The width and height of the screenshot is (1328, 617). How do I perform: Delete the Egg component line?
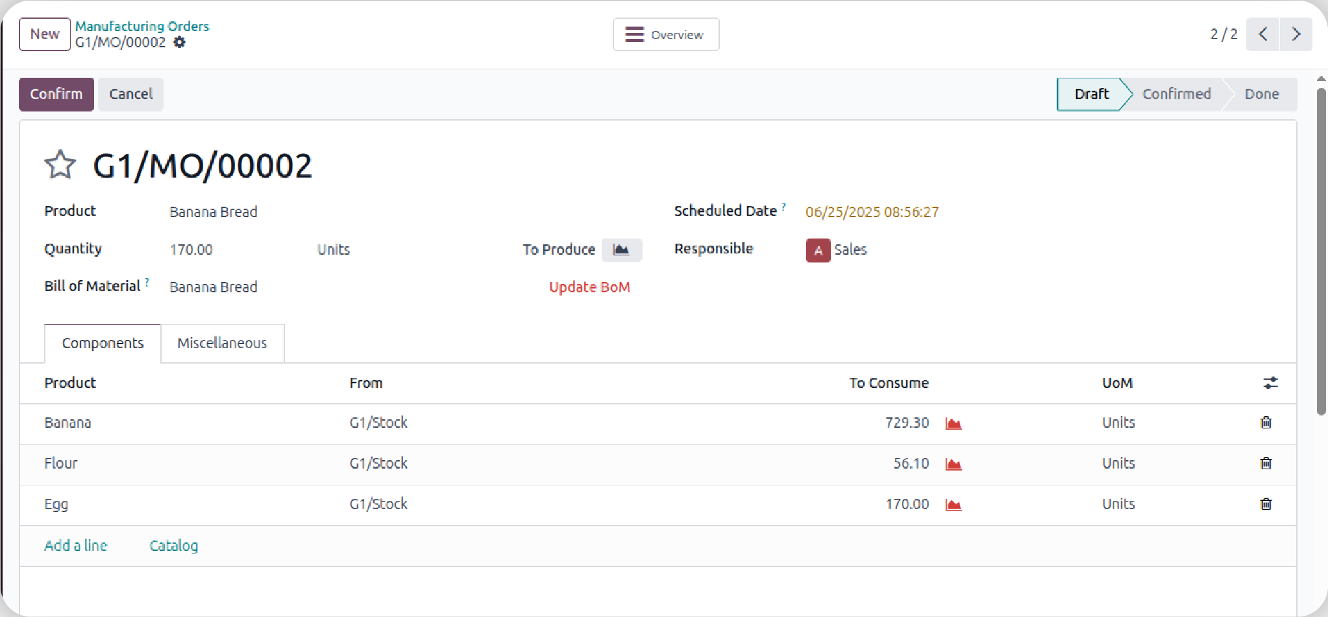[x=1265, y=504]
